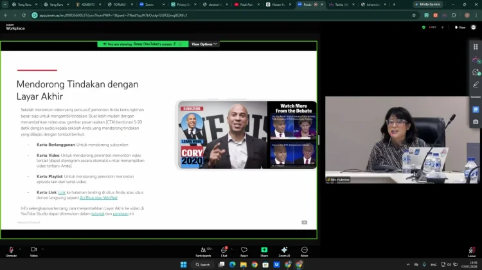Click the first 'Link' hyperlink in Kartu Link

pos(62,192)
